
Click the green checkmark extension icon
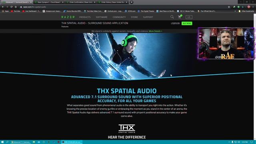click(238, 7)
